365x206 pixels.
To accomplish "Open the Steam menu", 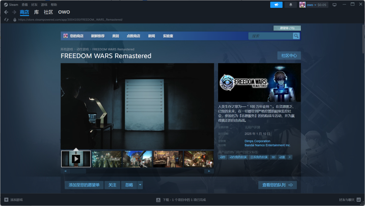I will [x=14, y=5].
